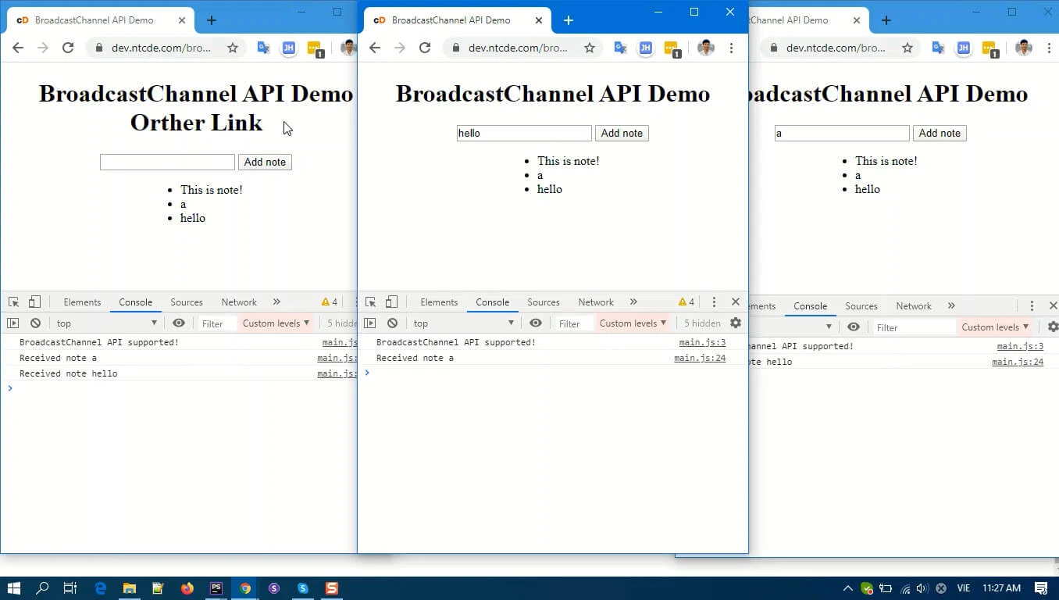Open Windows Start menu
This screenshot has width=1059, height=600.
pos(13,588)
